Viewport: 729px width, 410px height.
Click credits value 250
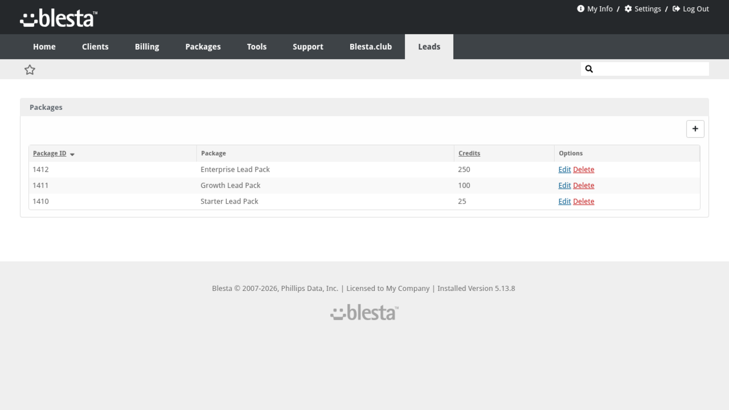point(464,169)
